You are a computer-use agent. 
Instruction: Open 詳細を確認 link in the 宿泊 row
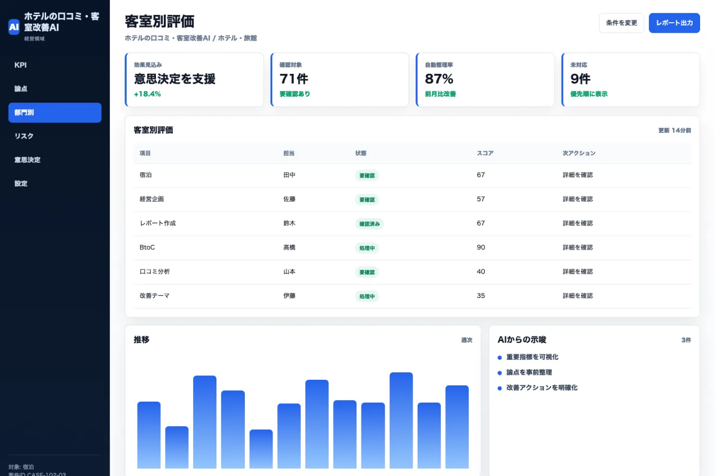click(577, 175)
